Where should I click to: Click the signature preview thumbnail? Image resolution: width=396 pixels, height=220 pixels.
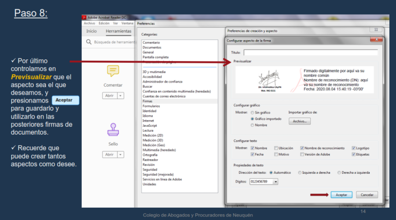tap(304, 80)
